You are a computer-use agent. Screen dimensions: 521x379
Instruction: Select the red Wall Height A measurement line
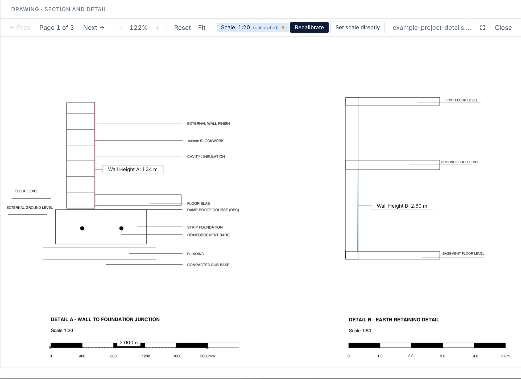95,155
